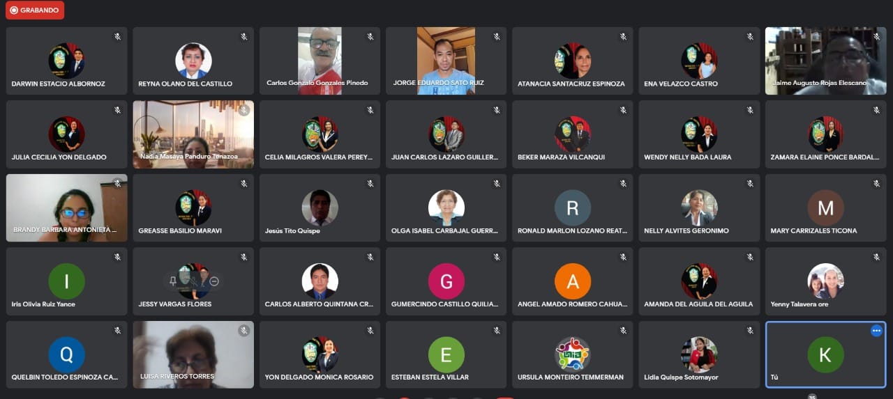
Task: Click the orange A avatar of ANGEL AMADO ROMERO
Action: (573, 281)
